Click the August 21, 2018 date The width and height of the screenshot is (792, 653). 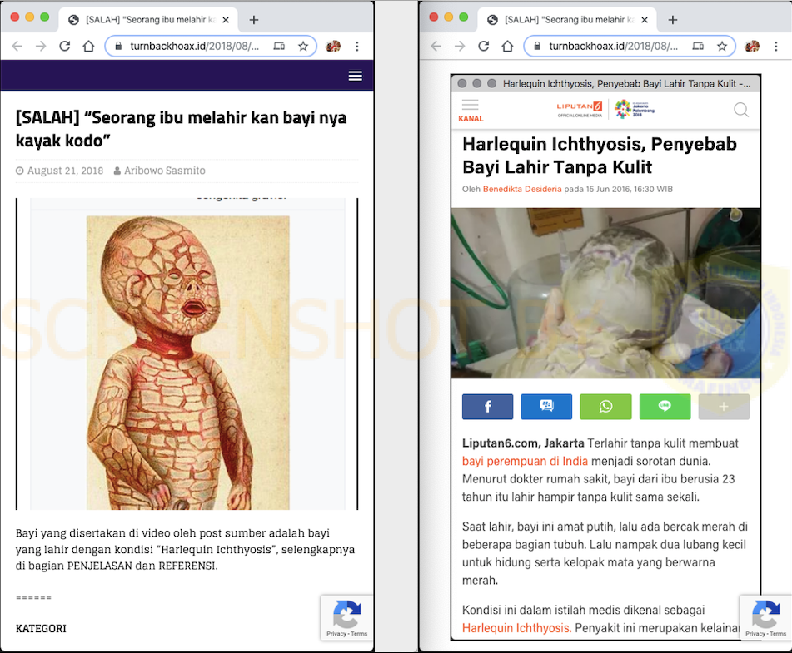pyautogui.click(x=65, y=171)
